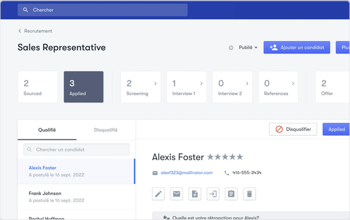Click chevron arrow on References card

(293, 84)
